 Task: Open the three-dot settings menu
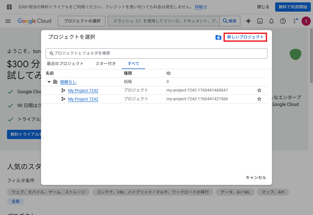tap(295, 21)
